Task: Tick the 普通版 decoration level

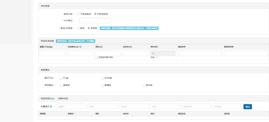Action: (103, 85)
